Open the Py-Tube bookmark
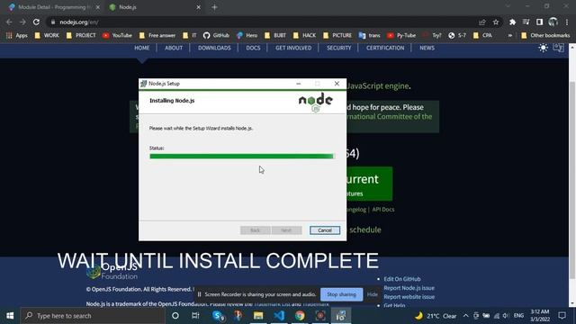Image resolution: width=576 pixels, height=324 pixels. [401, 35]
